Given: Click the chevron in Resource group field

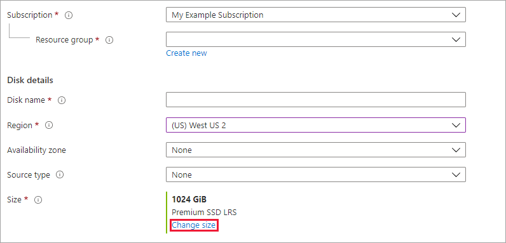Looking at the screenshot, I should [x=456, y=39].
